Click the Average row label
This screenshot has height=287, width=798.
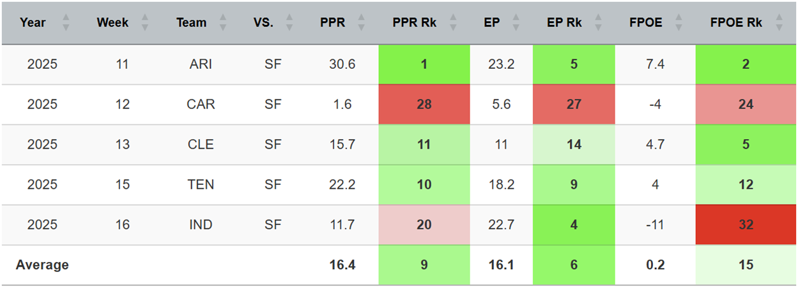(42, 265)
